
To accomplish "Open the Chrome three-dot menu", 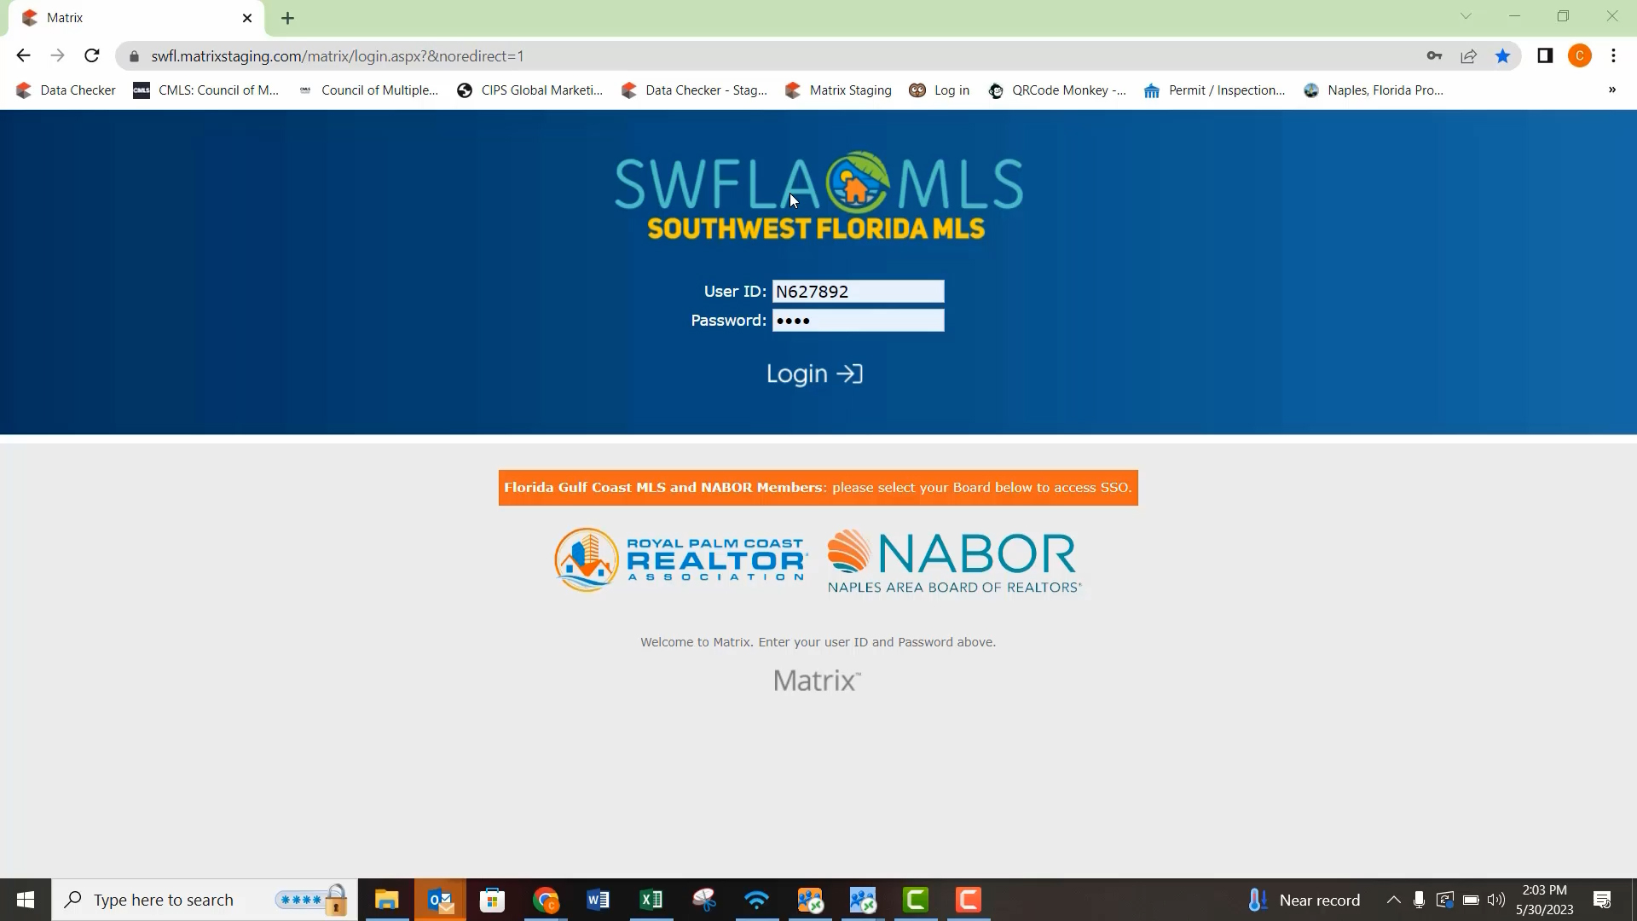I will (1613, 56).
